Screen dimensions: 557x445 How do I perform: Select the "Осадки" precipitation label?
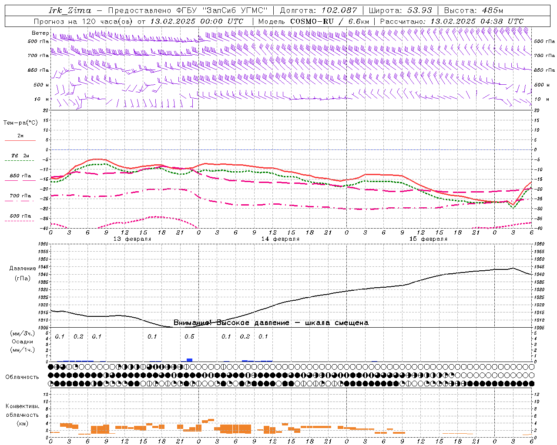click(x=23, y=342)
